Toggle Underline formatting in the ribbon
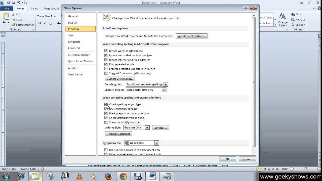 51,23
